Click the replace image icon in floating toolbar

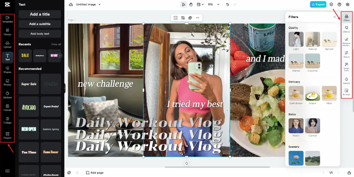183,18
